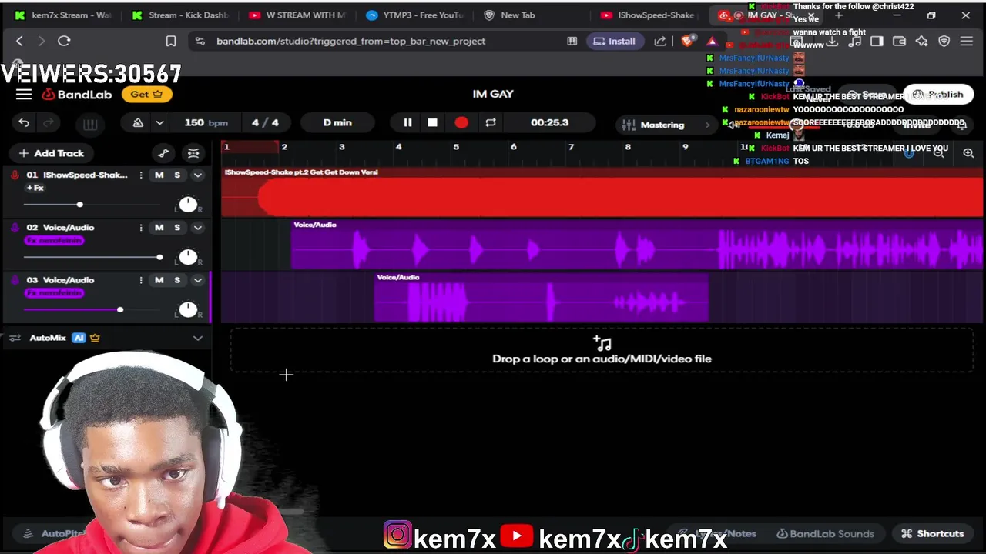The width and height of the screenshot is (986, 554).
Task: Click the browser share icon
Action: 660,41
